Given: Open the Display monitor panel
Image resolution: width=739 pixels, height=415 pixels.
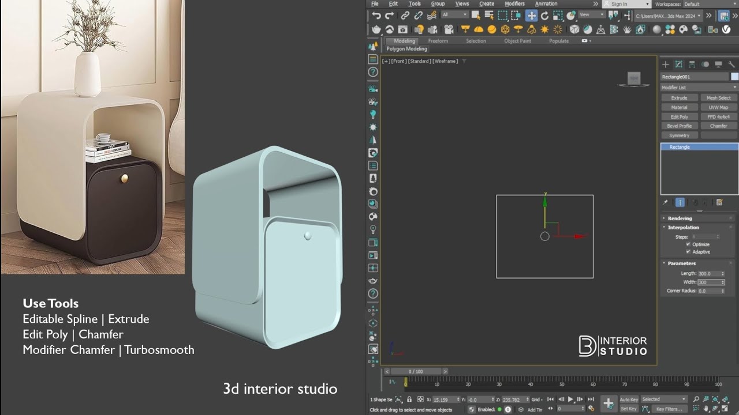Looking at the screenshot, I should (x=718, y=65).
